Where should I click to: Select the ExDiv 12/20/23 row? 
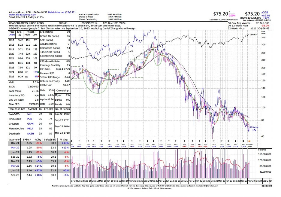pyautogui.click(x=24, y=86)
